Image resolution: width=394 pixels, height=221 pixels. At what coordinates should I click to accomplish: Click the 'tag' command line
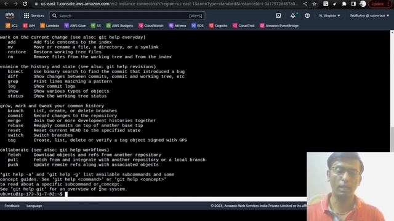(97, 140)
